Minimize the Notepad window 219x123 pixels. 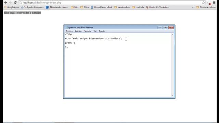click(x=160, y=28)
